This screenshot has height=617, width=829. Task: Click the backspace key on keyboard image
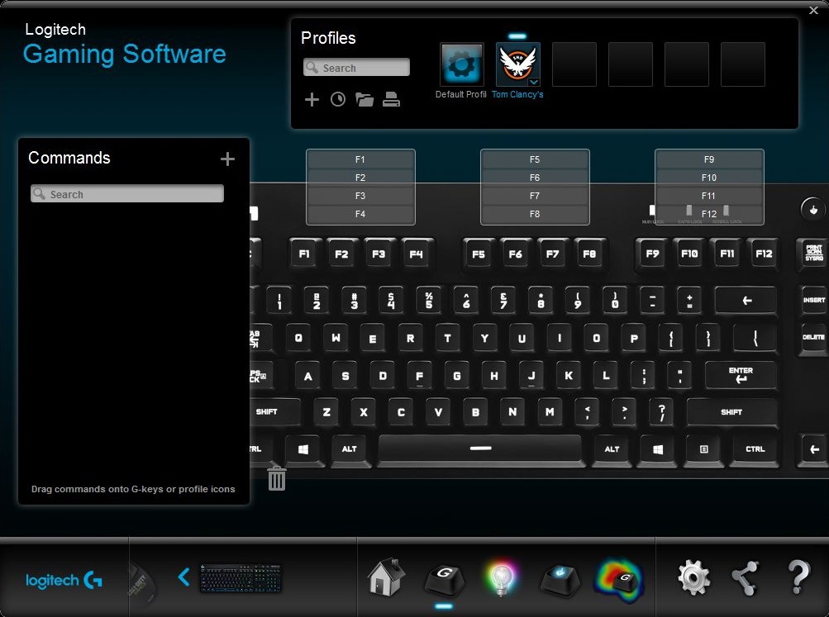(746, 301)
